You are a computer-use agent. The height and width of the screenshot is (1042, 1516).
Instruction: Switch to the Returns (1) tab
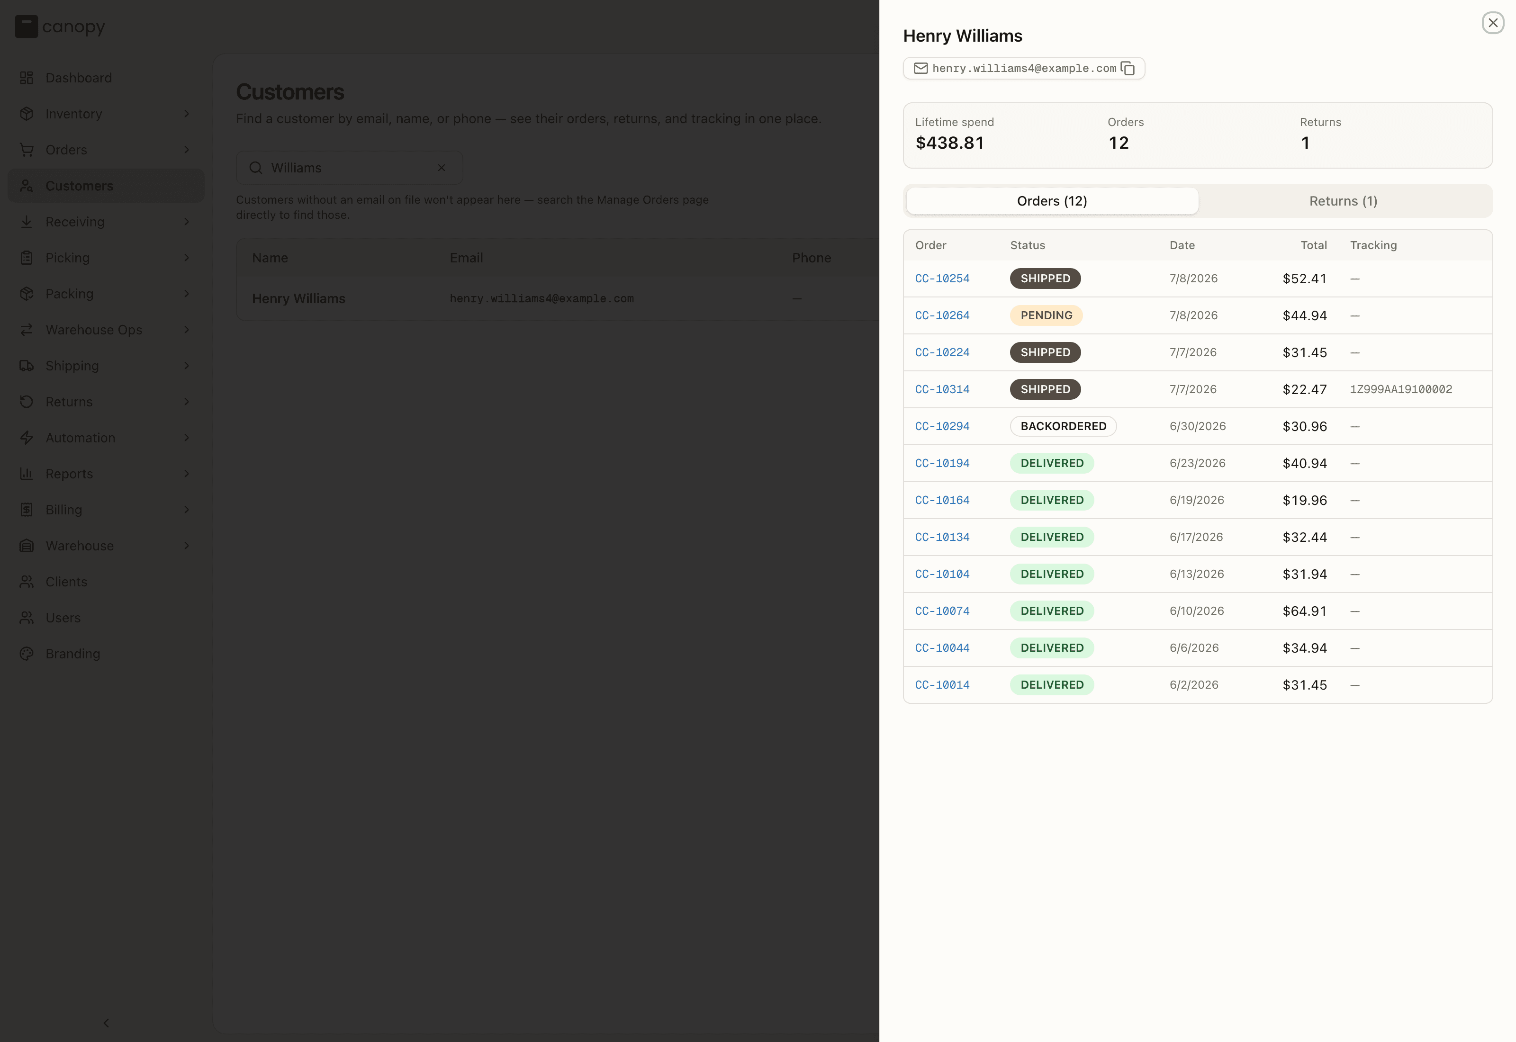1343,201
